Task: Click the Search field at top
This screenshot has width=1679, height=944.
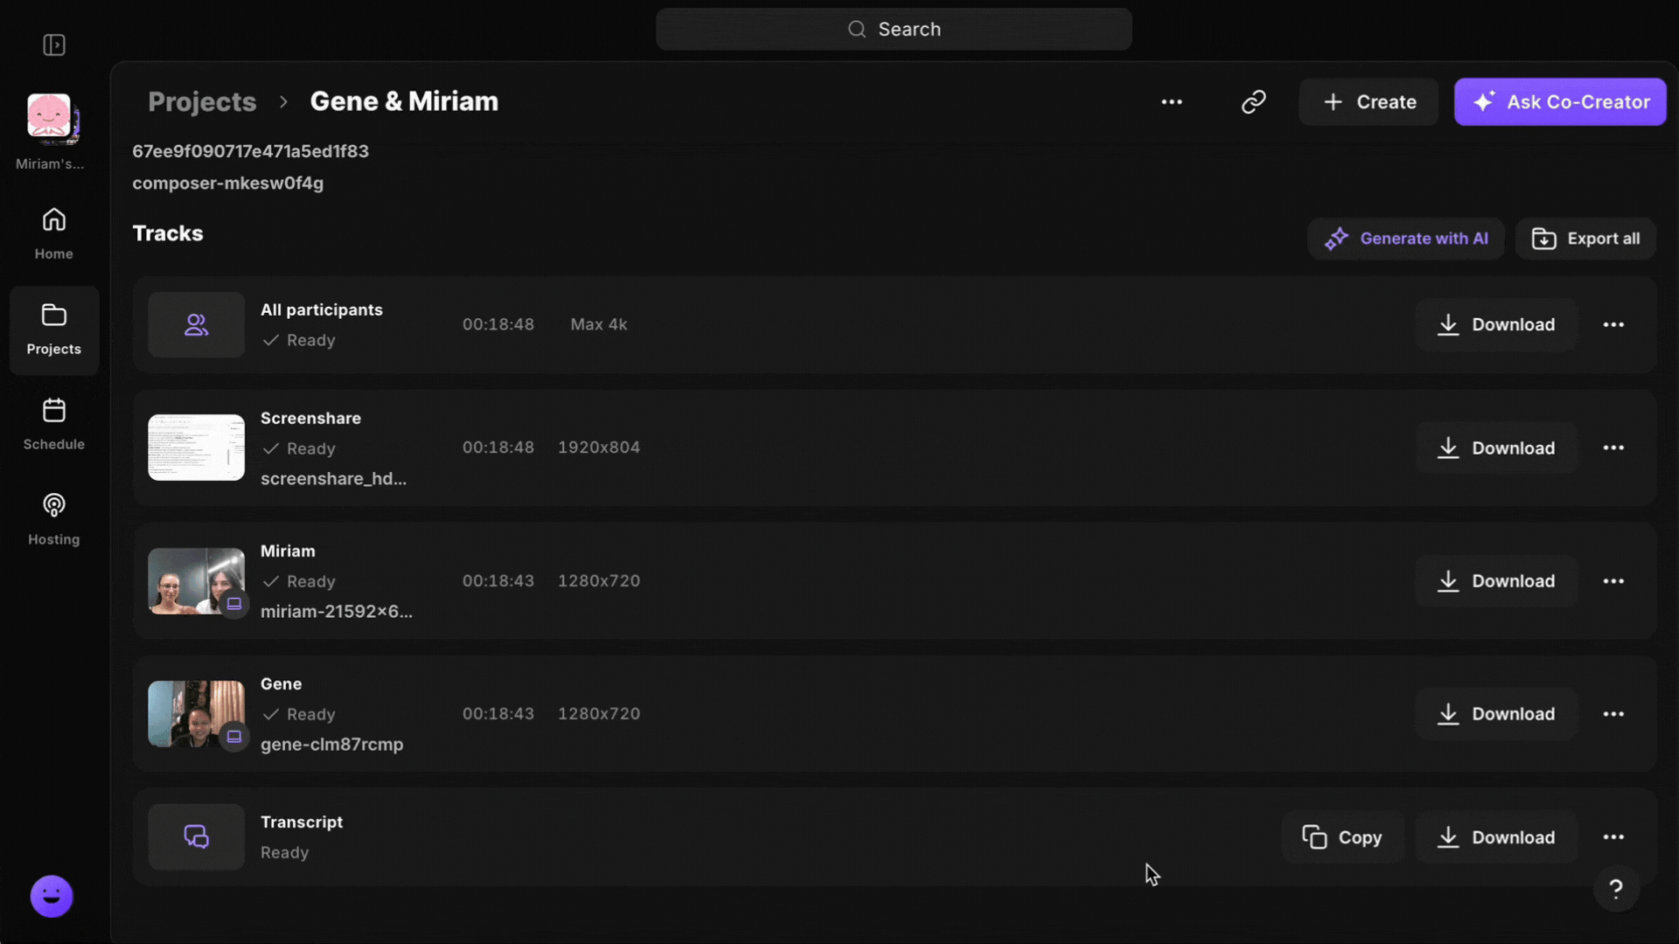Action: pos(894,29)
